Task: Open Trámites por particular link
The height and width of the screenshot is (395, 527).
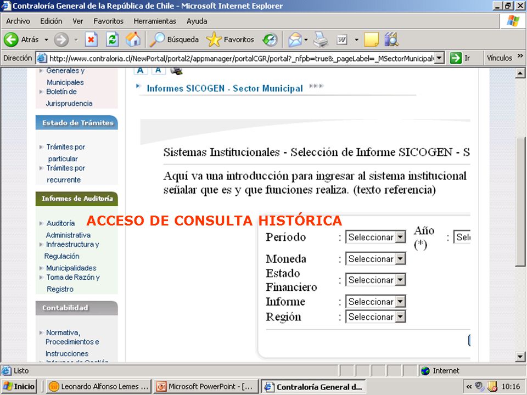Action: [x=65, y=153]
